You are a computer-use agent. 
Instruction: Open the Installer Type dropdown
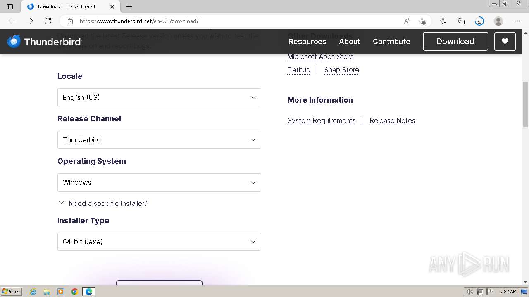click(x=159, y=242)
